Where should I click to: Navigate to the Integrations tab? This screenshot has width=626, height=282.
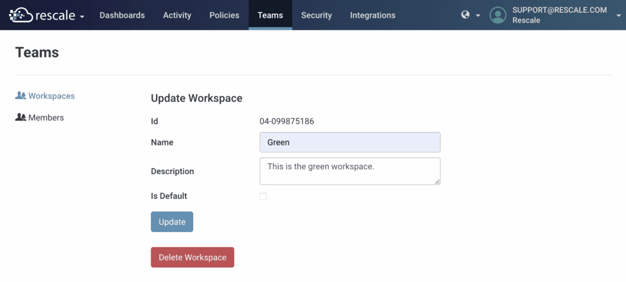click(372, 15)
